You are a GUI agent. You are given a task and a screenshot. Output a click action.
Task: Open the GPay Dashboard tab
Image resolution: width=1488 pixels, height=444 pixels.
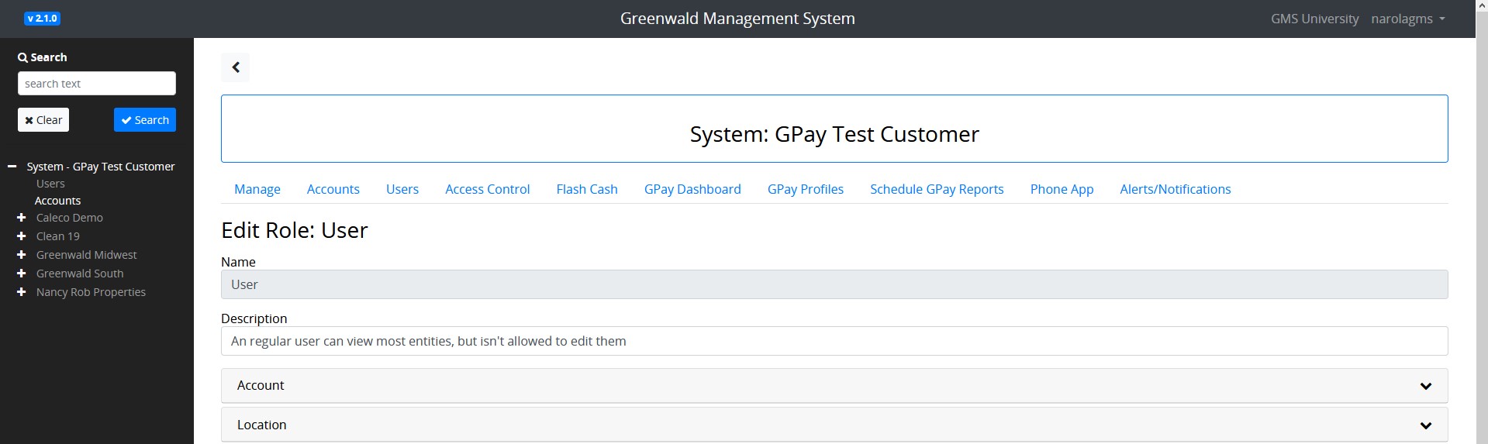[x=692, y=189]
